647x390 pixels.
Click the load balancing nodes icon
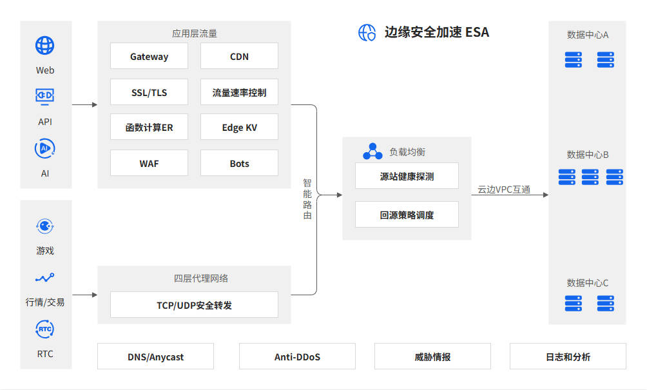[x=372, y=151]
